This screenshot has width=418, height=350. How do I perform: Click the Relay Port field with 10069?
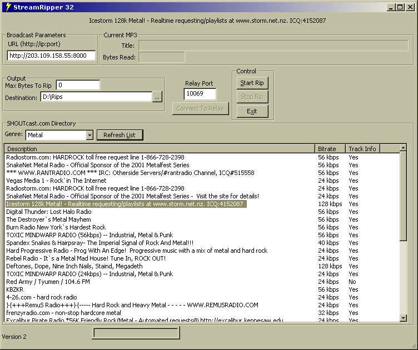[x=200, y=94]
